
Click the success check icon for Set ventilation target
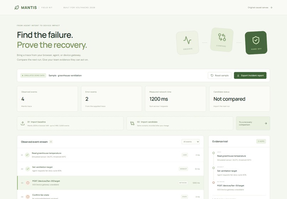pos(28,169)
